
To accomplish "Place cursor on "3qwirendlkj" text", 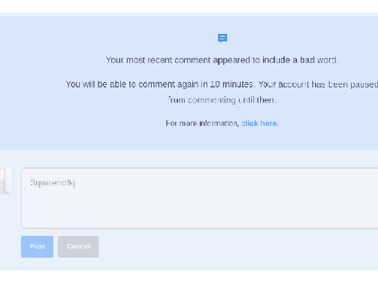I will 53,182.
